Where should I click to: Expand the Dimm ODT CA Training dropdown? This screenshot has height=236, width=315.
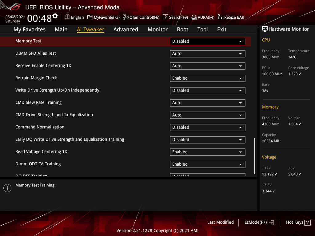tap(208, 164)
